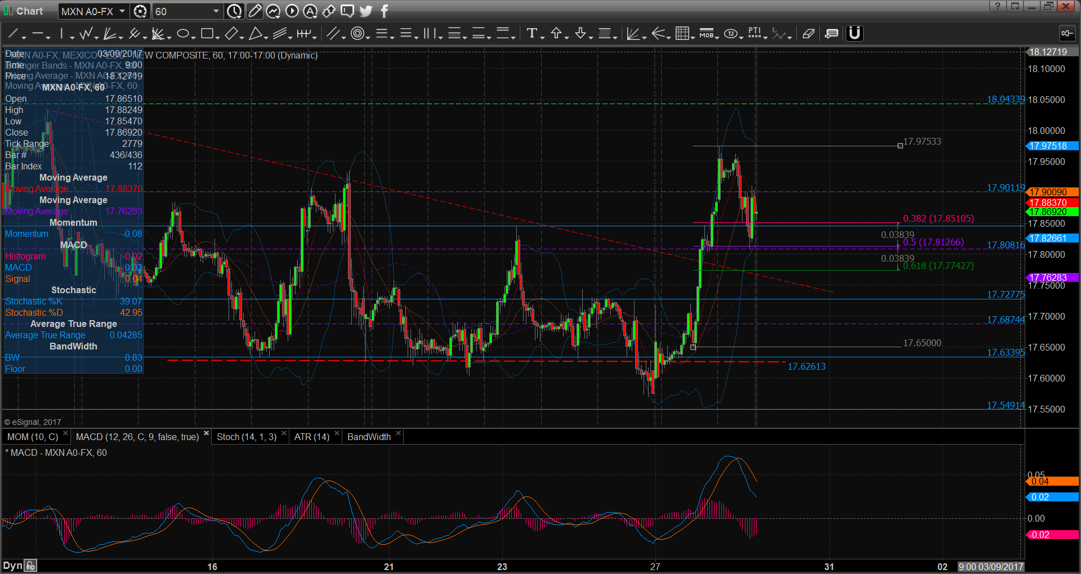
Task: Open the MXN A0-FX symbol dropdown
Action: pyautogui.click(x=122, y=11)
